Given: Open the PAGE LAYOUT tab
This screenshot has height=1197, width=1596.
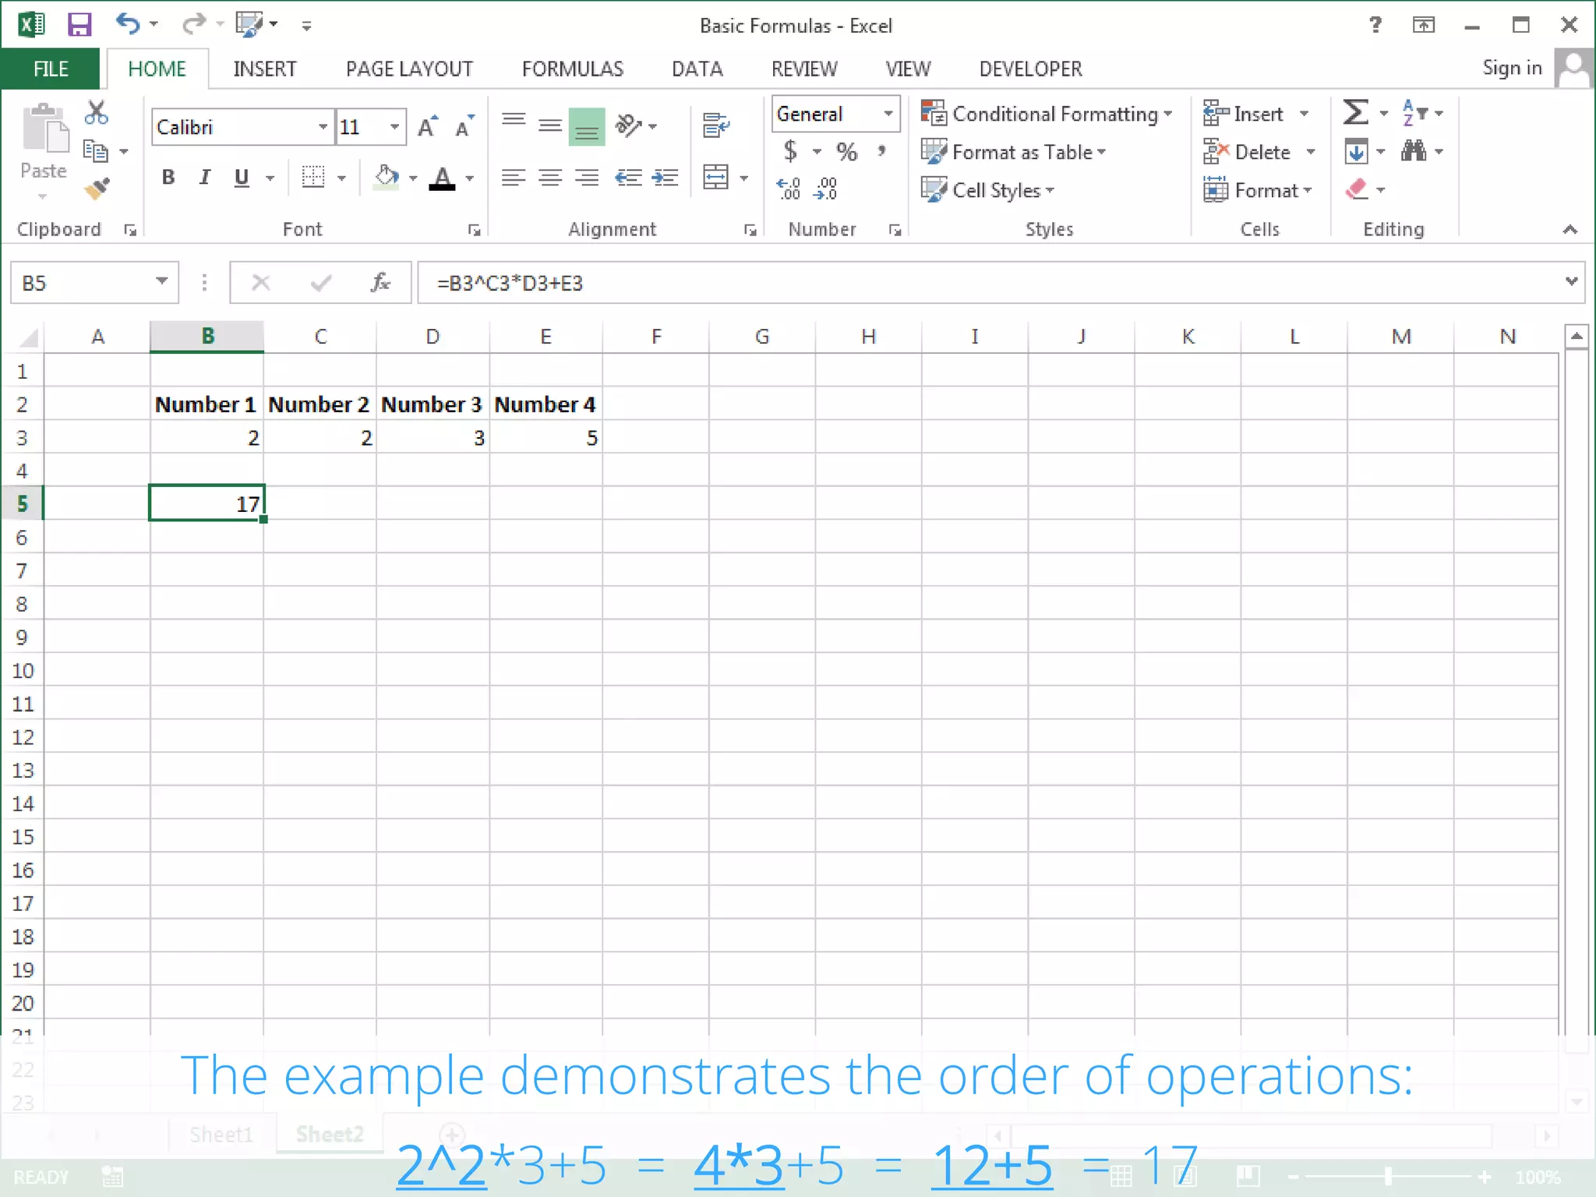Looking at the screenshot, I should [409, 69].
